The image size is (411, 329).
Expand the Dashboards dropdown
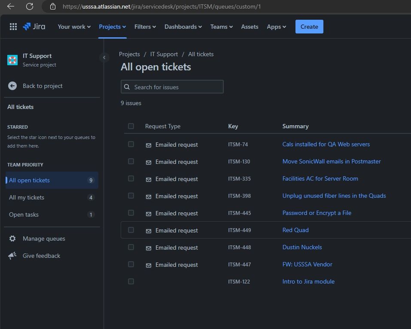click(183, 27)
